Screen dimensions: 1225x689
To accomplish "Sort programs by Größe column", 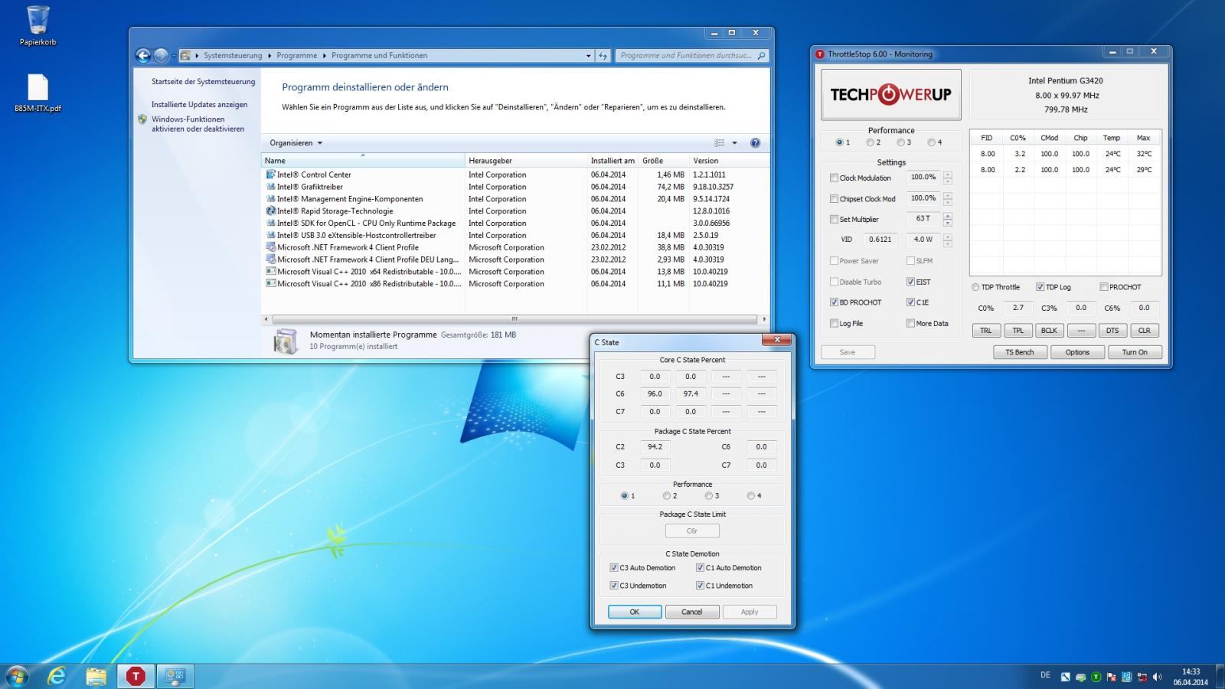I will [x=663, y=161].
